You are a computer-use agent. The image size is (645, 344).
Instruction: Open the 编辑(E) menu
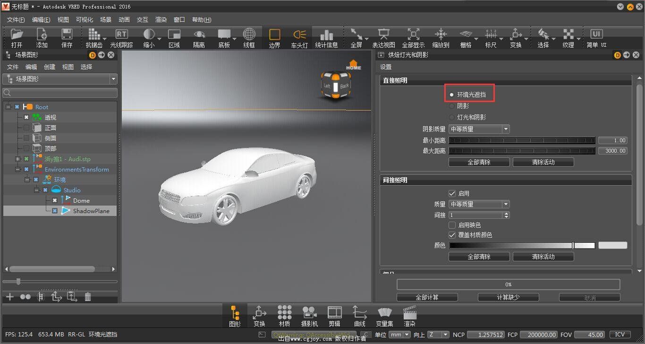[x=41, y=20]
